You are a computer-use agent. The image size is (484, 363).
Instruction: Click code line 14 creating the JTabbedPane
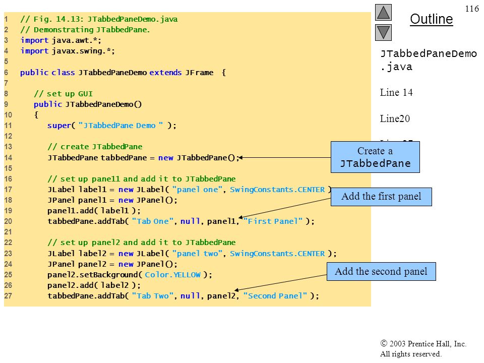coord(144,158)
